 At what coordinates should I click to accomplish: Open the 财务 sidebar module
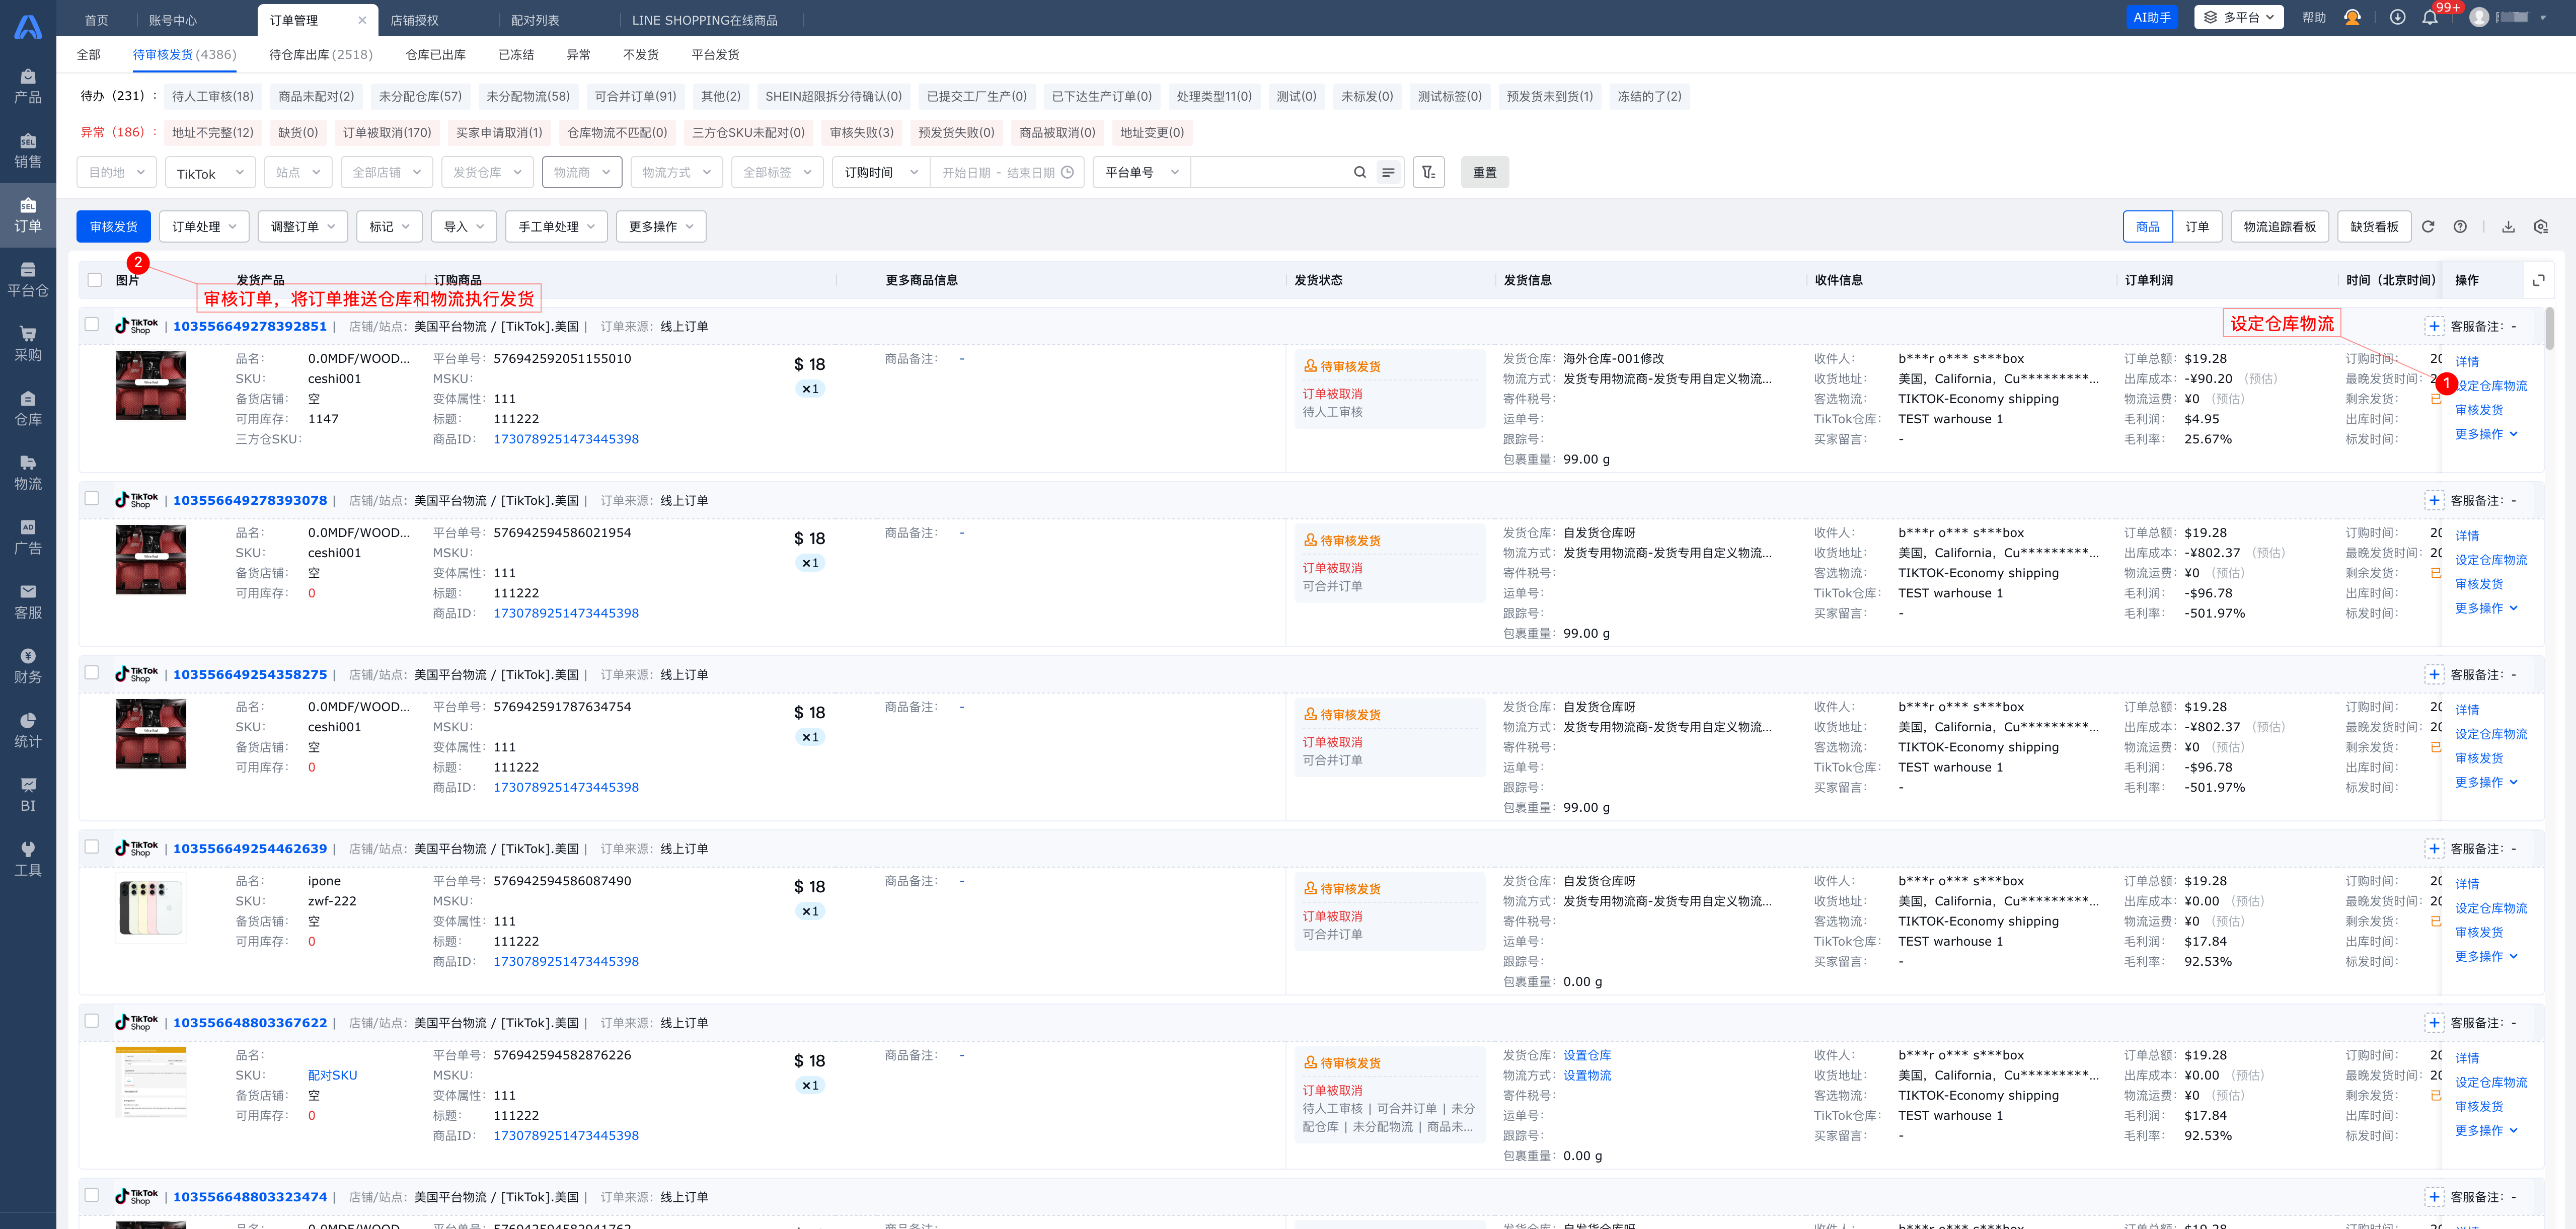(28, 666)
